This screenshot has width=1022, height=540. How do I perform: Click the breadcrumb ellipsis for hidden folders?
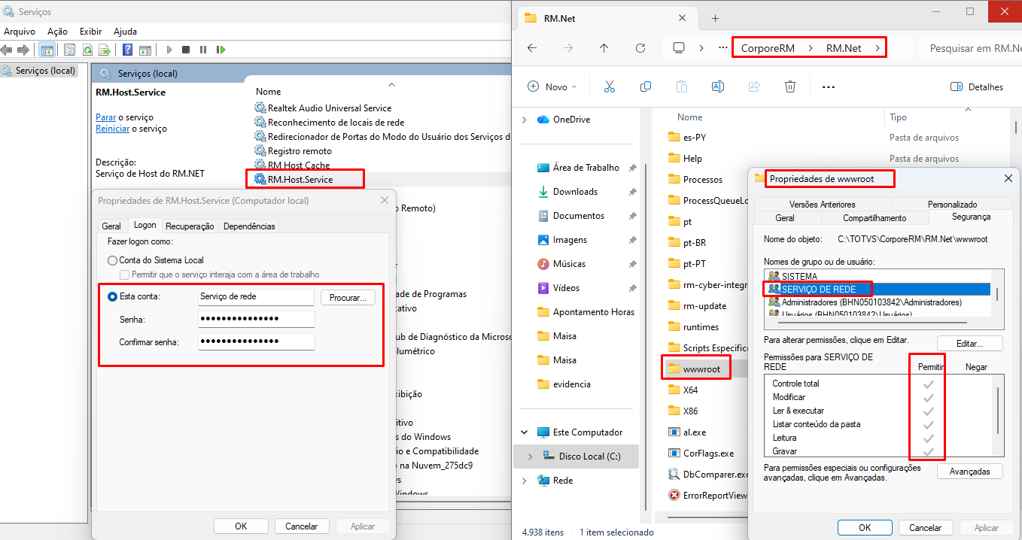click(722, 47)
